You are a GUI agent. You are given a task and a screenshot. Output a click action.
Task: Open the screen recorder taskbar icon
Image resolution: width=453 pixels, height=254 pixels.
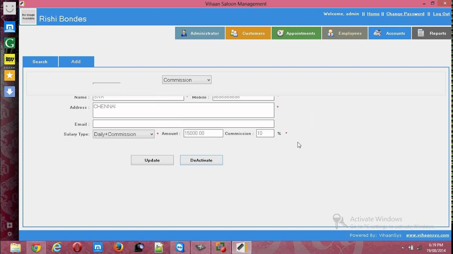pyautogui.click(x=221, y=248)
